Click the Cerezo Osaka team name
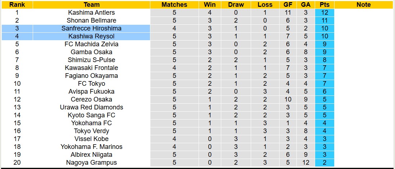 [91, 99]
